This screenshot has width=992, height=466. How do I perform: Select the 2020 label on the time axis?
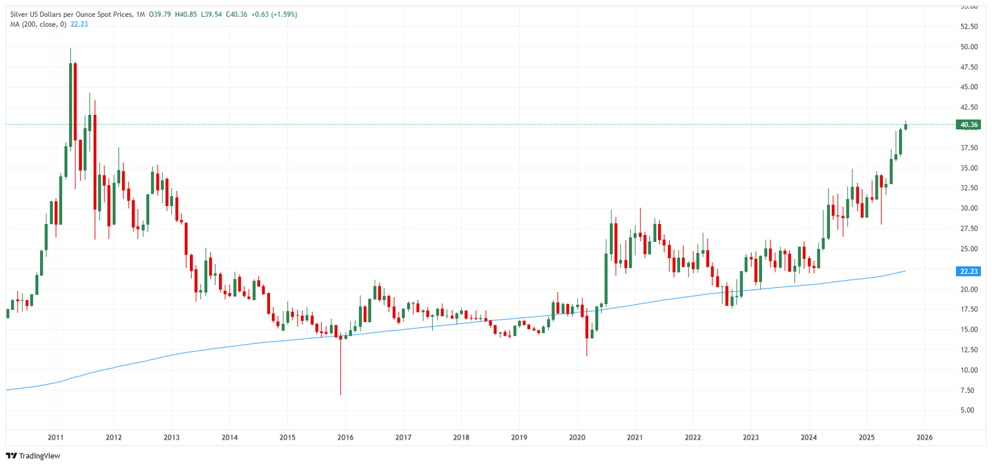click(x=578, y=437)
